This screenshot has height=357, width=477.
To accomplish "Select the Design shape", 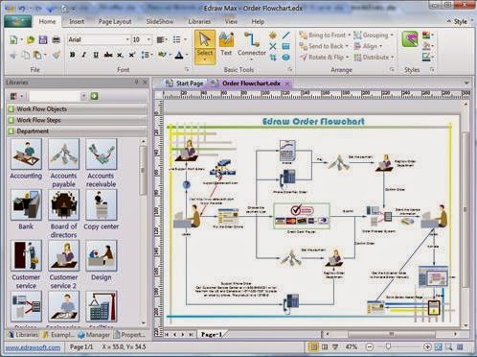I will (102, 255).
